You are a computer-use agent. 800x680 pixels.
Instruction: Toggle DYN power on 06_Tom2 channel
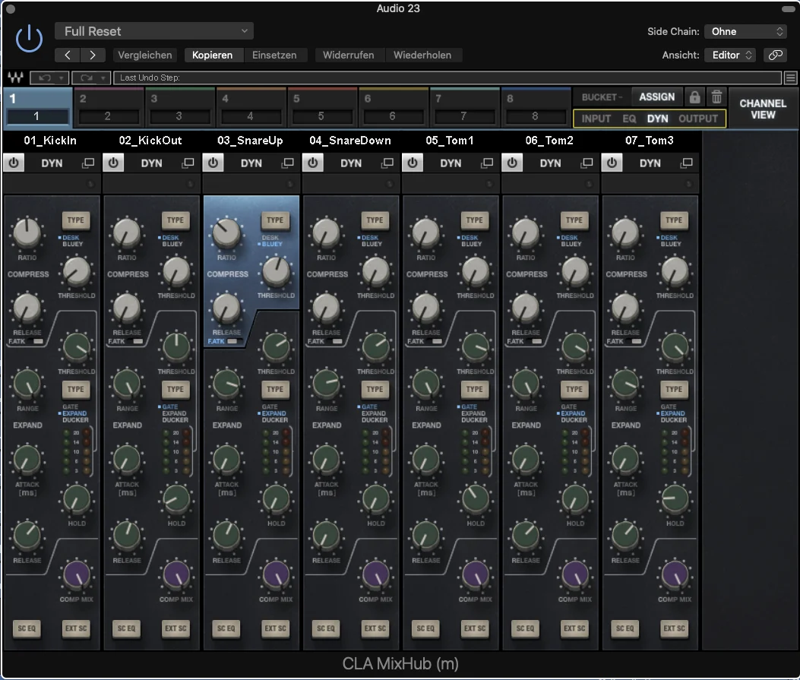512,163
